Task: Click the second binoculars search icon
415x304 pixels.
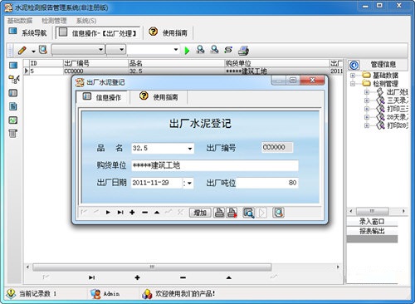Action: coord(214,50)
